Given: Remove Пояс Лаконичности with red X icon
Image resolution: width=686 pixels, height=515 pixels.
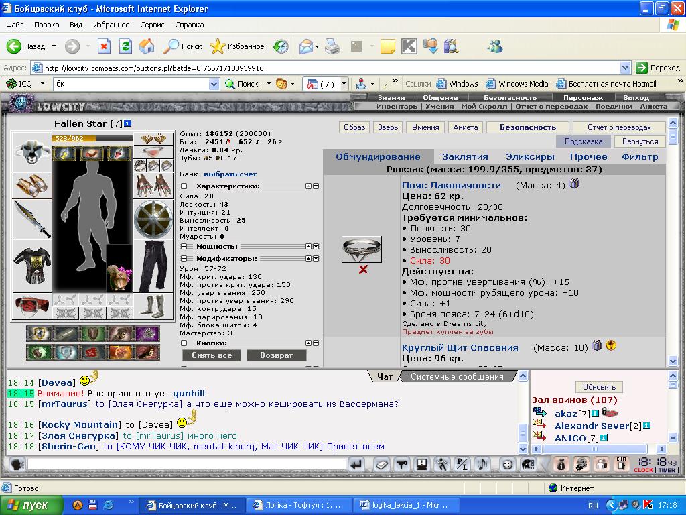Looking at the screenshot, I should (x=362, y=270).
